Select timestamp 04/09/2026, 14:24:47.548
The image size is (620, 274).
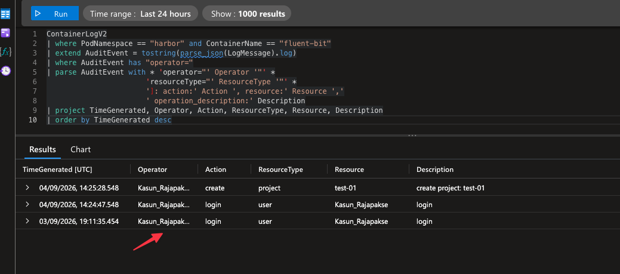79,205
